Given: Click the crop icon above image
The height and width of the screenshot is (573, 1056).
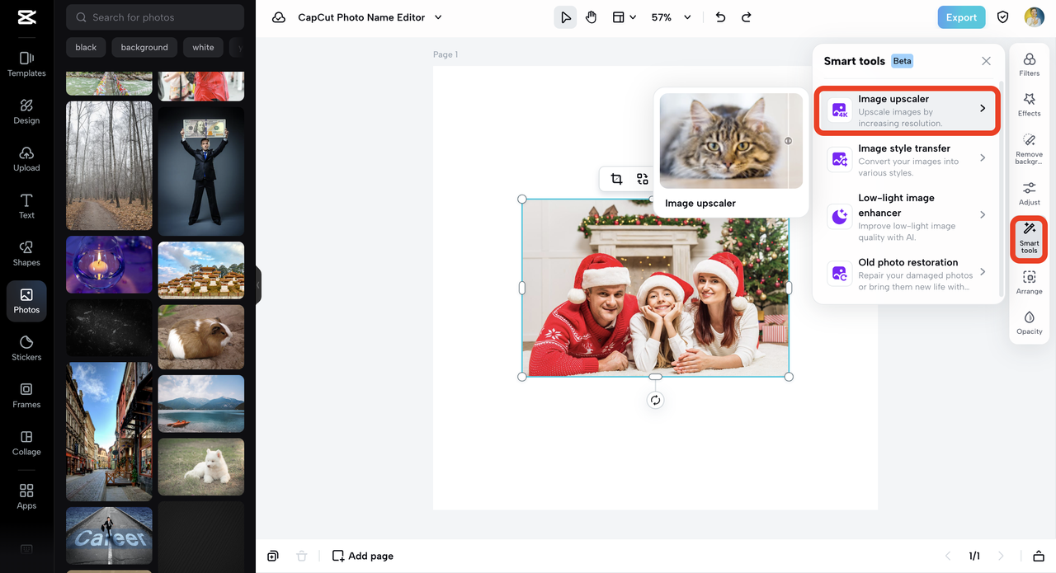Looking at the screenshot, I should (x=616, y=179).
